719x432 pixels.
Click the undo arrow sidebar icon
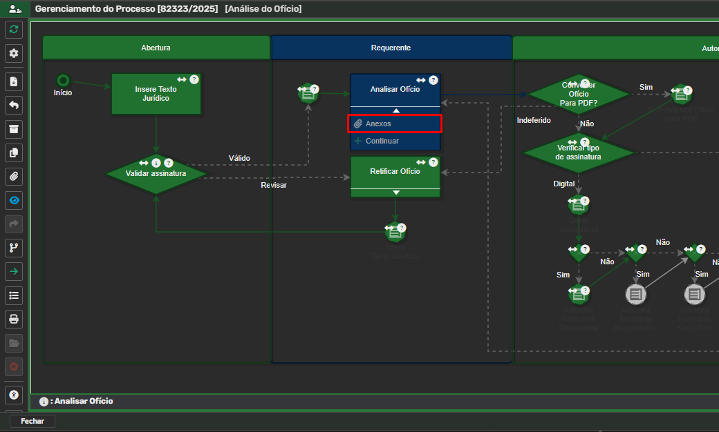tap(14, 106)
